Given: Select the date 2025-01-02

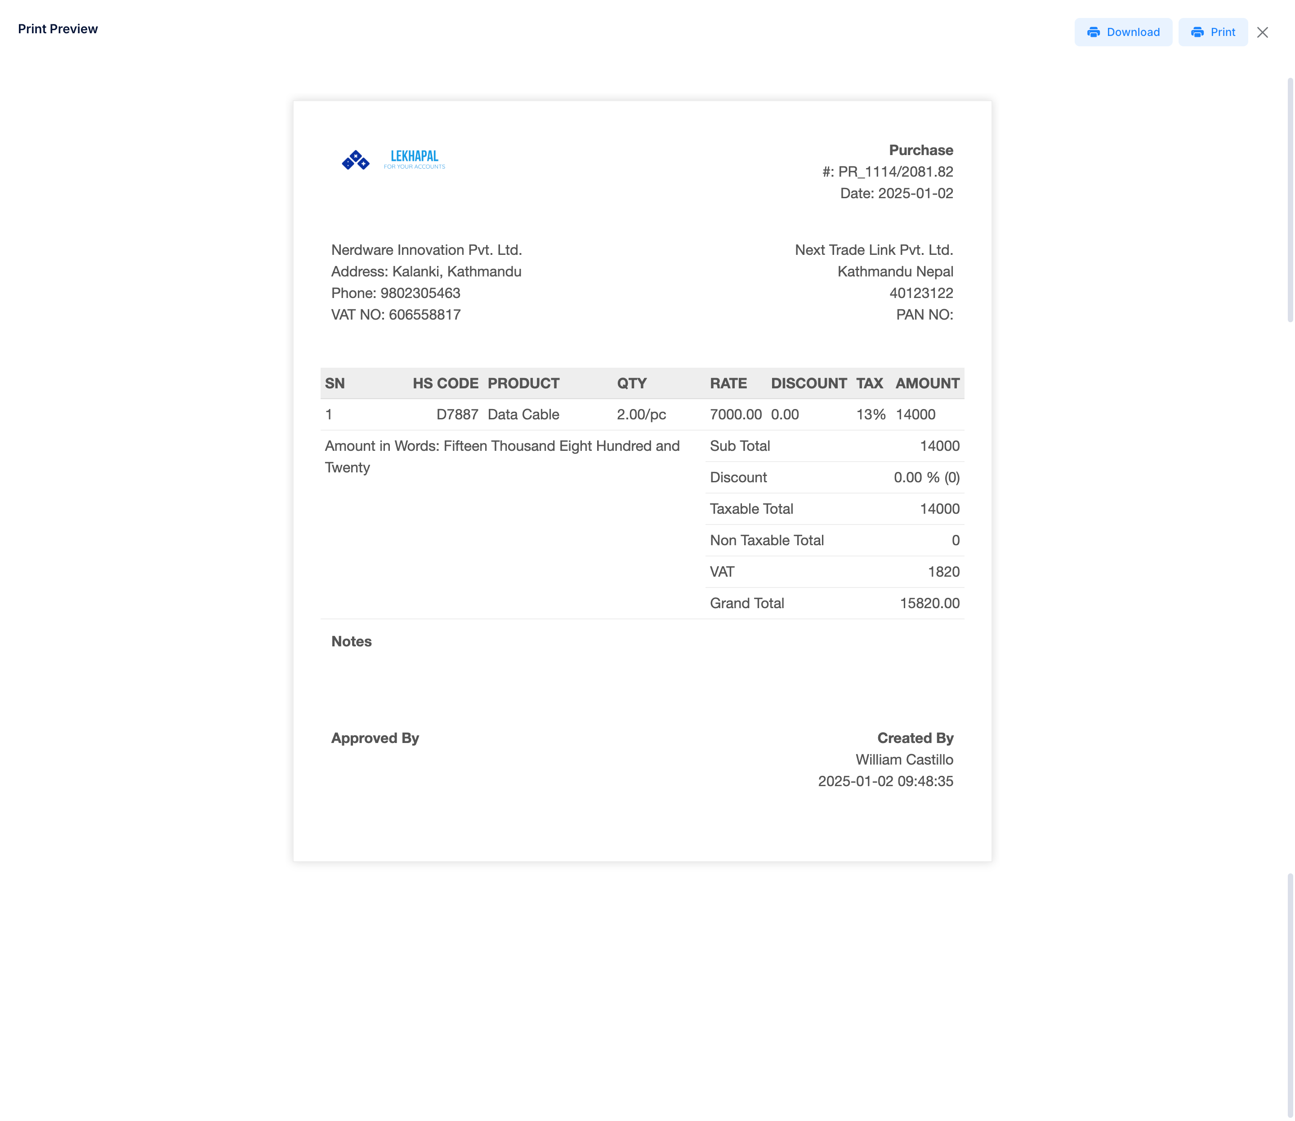Looking at the screenshot, I should (896, 193).
